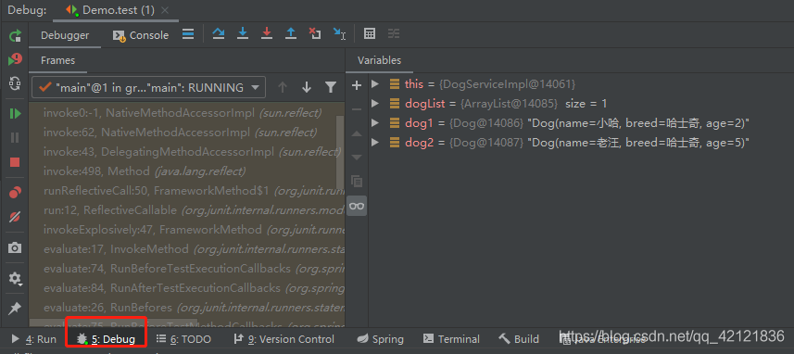794x354 pixels.
Task: Run to cursor icon
Action: pos(339,34)
